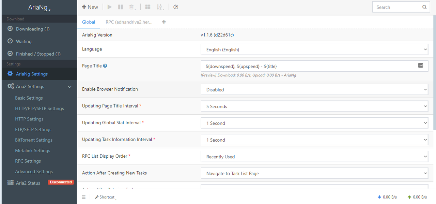Image resolution: width=436 pixels, height=204 pixels.
Task: Open Updating Global Stat Interval dropdown
Action: pyautogui.click(x=314, y=123)
